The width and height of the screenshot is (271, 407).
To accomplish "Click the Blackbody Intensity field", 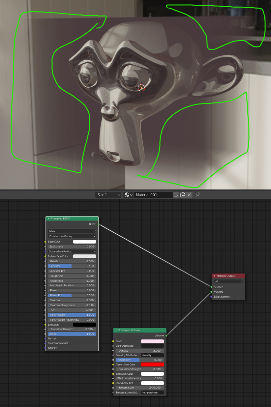I will (x=140, y=378).
